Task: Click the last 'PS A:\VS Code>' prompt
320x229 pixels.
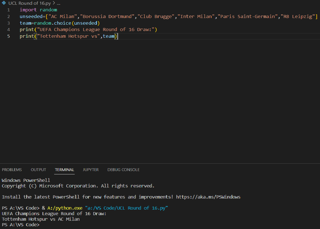Action: pyautogui.click(x=21, y=225)
